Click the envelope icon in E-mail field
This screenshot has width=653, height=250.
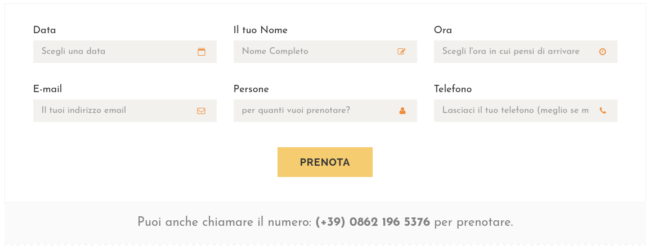click(x=201, y=111)
